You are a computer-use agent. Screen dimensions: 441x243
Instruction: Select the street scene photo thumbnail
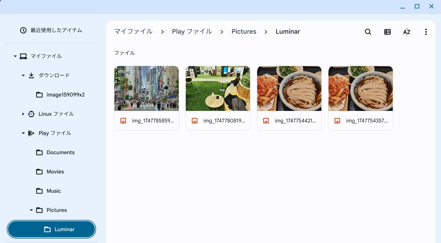tap(147, 88)
